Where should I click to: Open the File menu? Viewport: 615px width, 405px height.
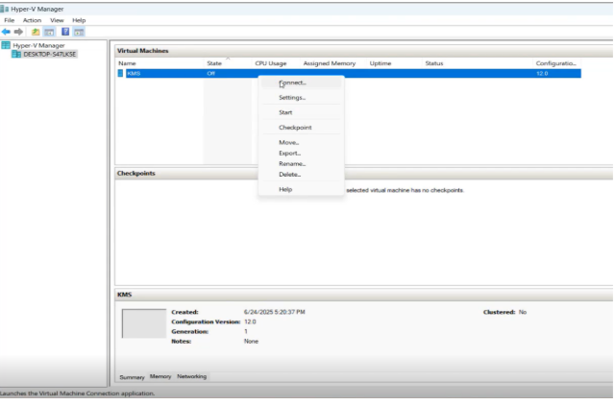(9, 20)
